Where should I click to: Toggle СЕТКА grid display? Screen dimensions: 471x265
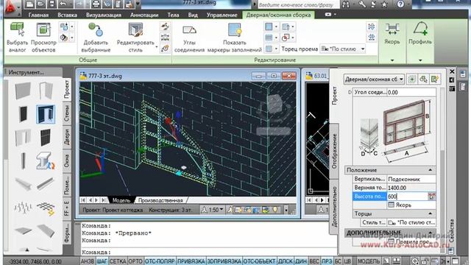pos(118,261)
